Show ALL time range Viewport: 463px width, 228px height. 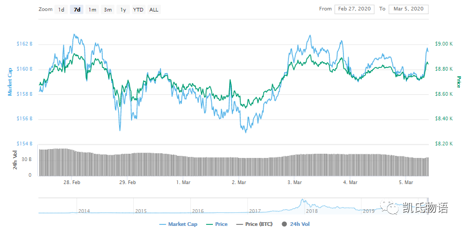[x=154, y=9]
